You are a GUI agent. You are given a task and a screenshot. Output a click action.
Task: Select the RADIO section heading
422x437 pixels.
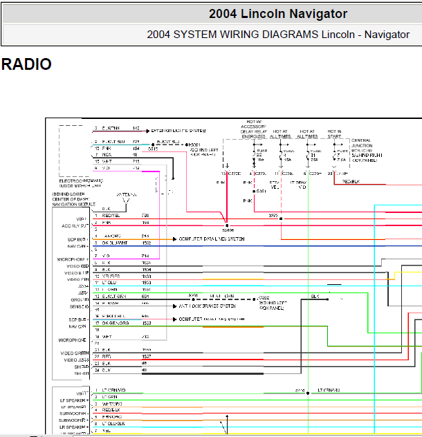[26, 64]
